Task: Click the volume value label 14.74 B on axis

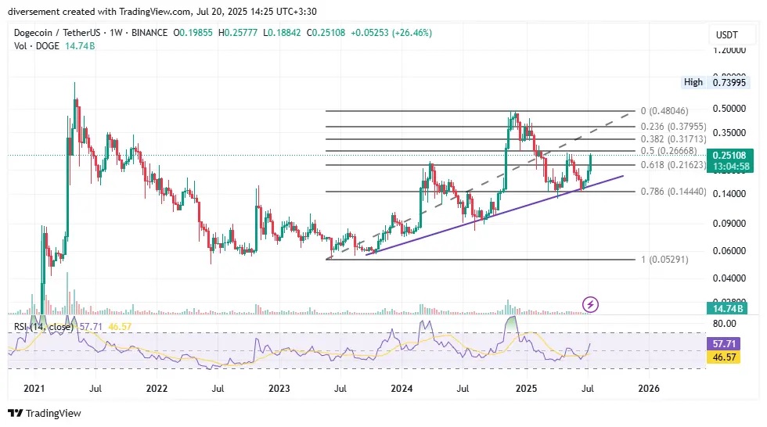Action: pyautogui.click(x=727, y=308)
